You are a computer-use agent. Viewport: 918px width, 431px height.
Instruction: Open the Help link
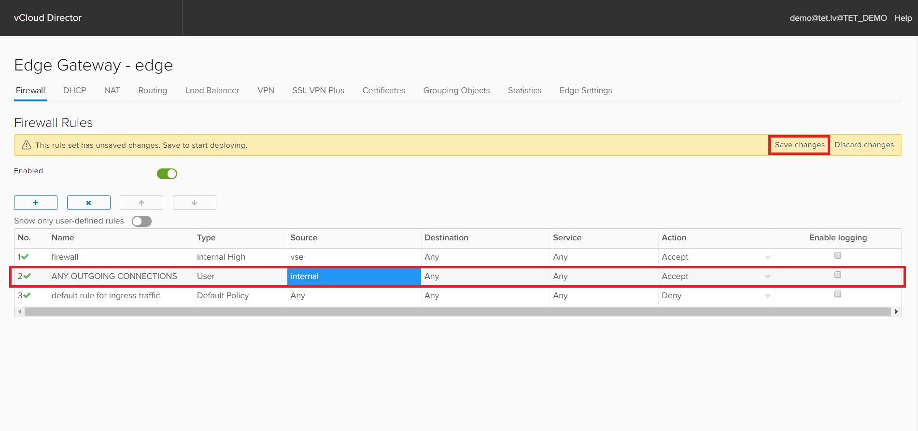(903, 18)
